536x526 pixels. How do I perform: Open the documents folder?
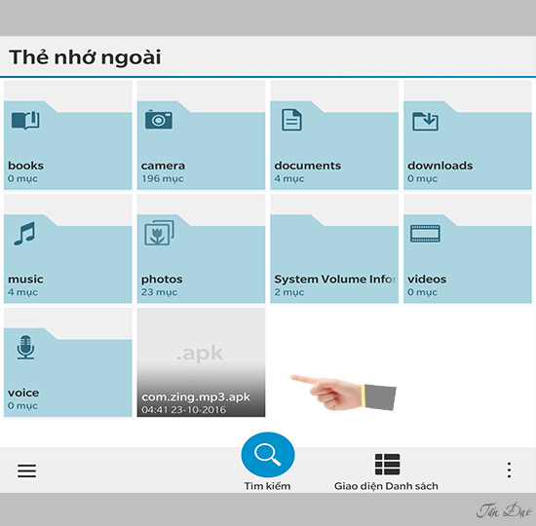click(334, 135)
